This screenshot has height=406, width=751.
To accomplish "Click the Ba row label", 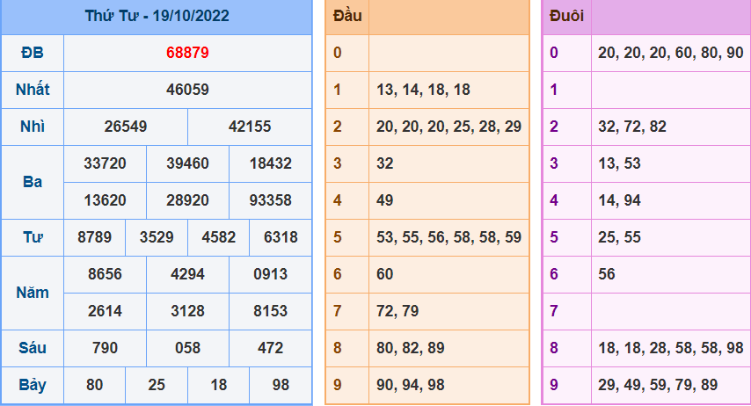I will pyautogui.click(x=33, y=182).
